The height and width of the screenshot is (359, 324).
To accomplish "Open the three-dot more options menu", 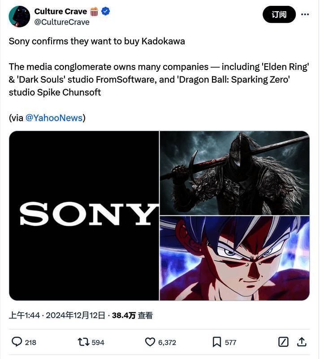I will (x=305, y=14).
